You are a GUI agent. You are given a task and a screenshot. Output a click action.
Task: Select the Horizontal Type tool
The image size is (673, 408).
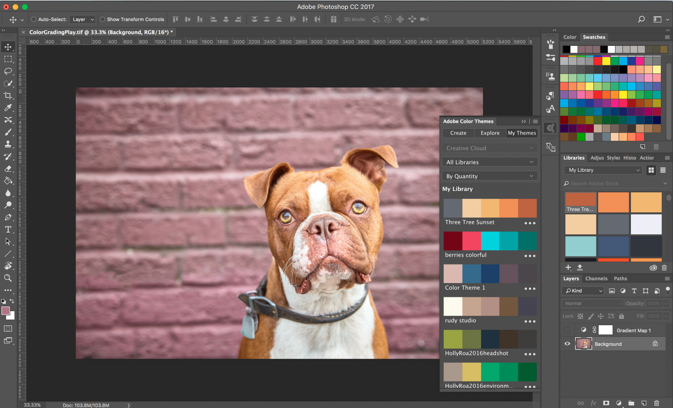click(x=8, y=230)
